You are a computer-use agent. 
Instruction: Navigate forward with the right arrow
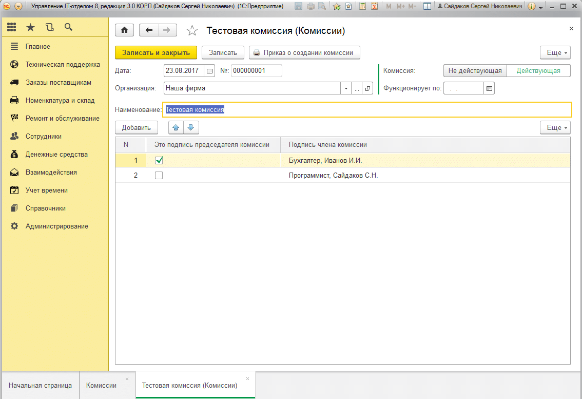[167, 30]
